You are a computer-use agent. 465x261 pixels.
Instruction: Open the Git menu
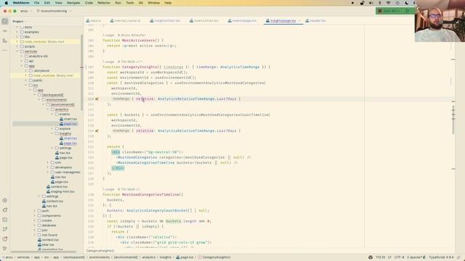tap(140, 3)
